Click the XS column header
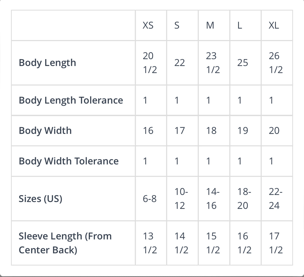 coord(148,25)
